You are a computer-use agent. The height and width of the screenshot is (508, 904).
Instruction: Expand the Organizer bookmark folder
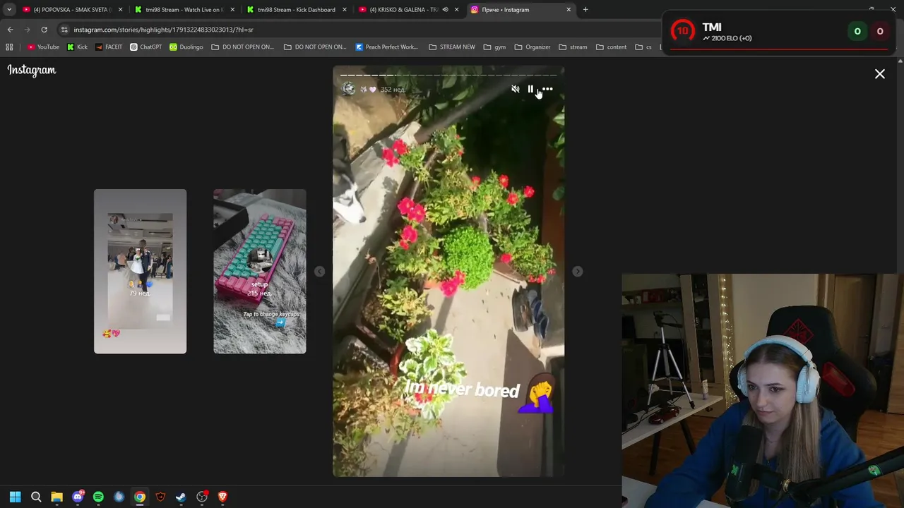tap(533, 47)
